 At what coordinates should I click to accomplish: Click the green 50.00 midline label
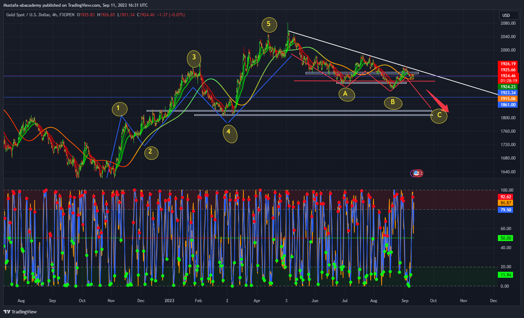[506, 238]
